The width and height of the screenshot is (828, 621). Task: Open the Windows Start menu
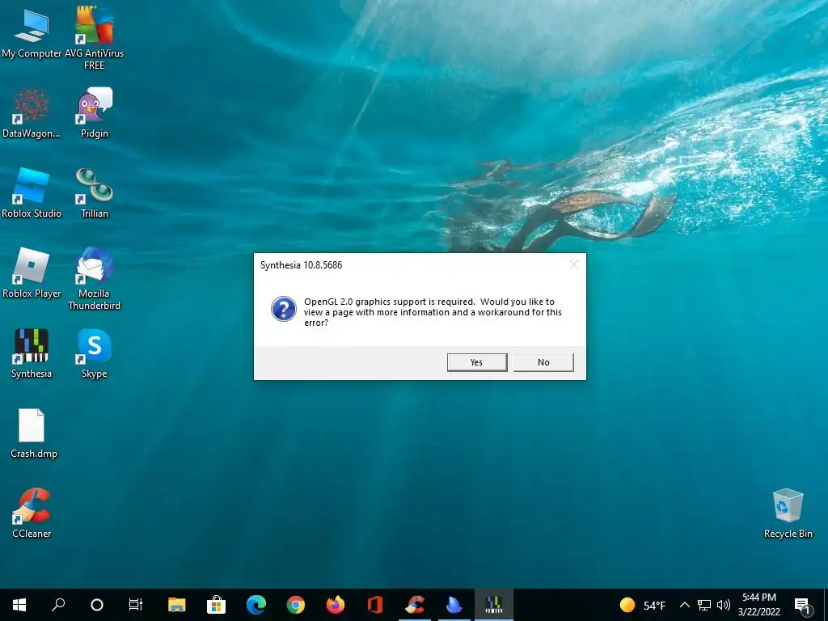[19, 605]
